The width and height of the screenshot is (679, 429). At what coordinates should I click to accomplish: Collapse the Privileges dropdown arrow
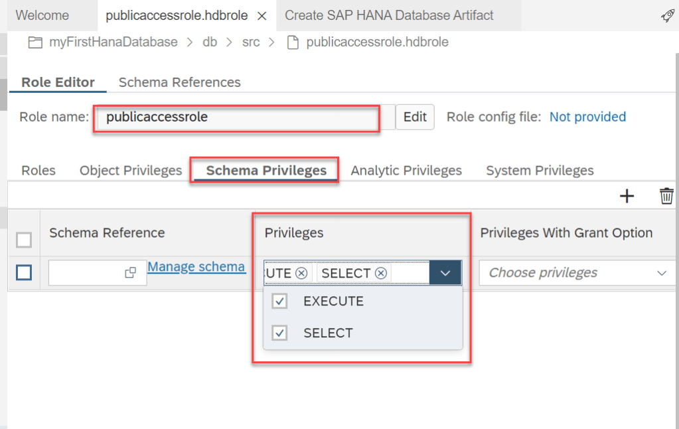pos(445,273)
